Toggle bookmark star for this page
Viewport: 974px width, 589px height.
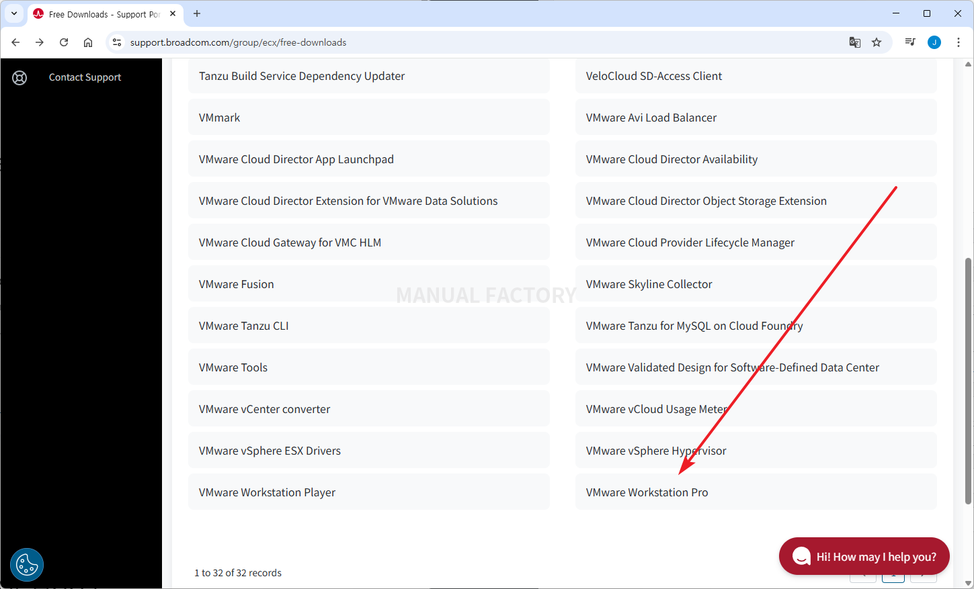877,42
